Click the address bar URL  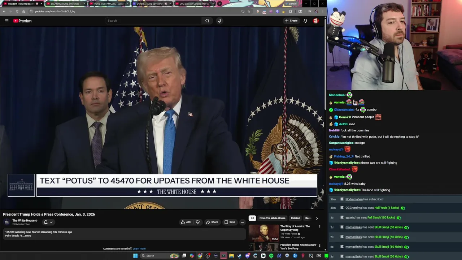[x=55, y=11]
